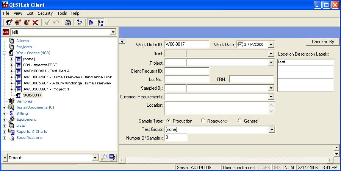Open the Test Group dropdown

click(271, 130)
